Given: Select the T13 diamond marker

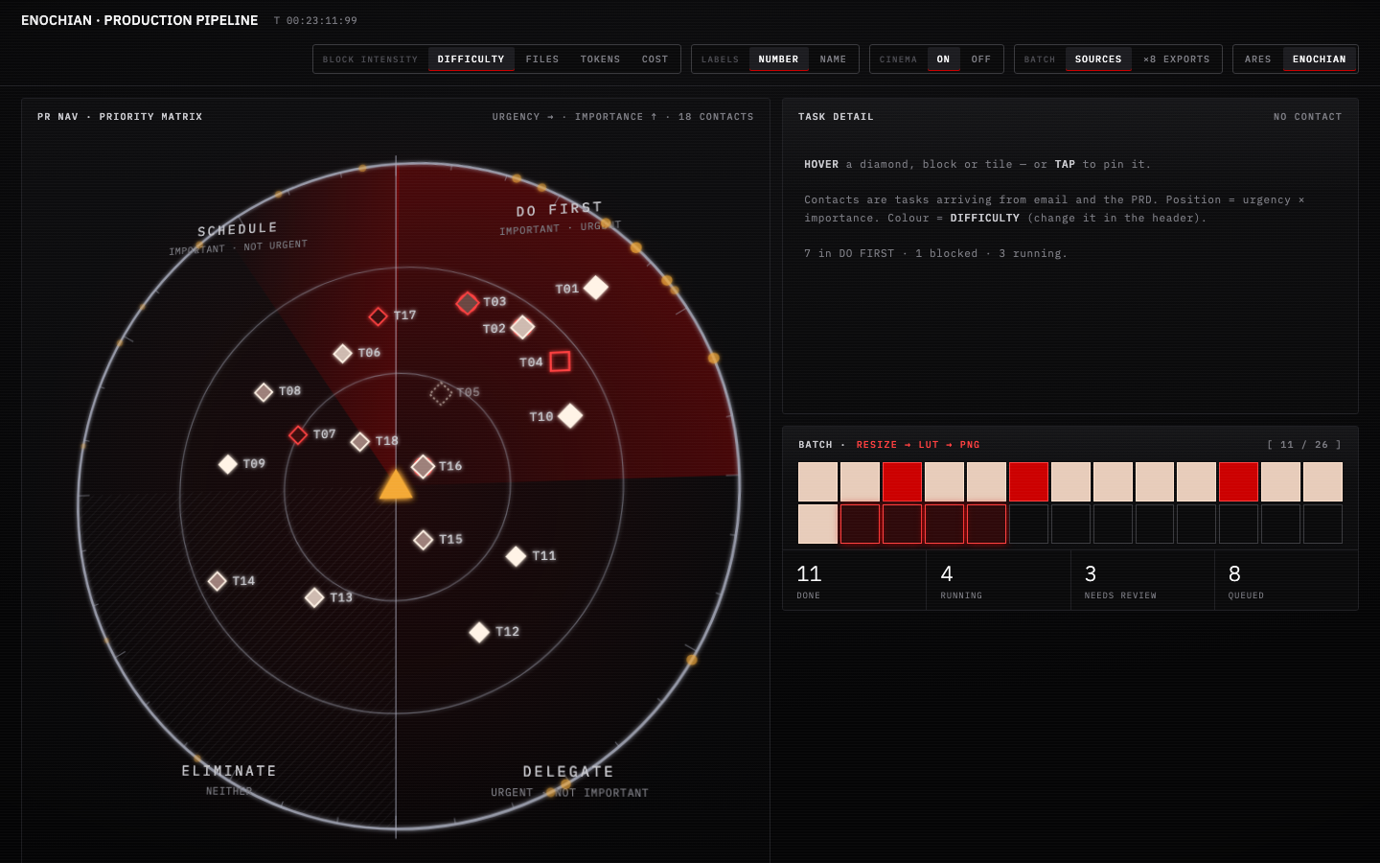Looking at the screenshot, I should pos(314,598).
